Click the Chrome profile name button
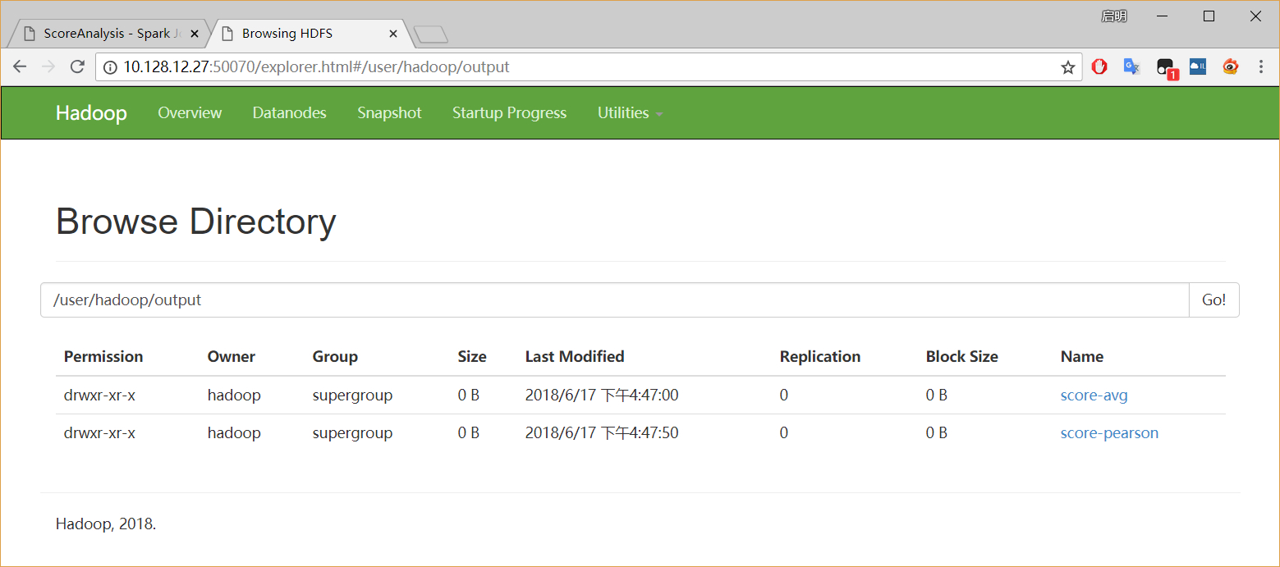 pyautogui.click(x=1114, y=16)
